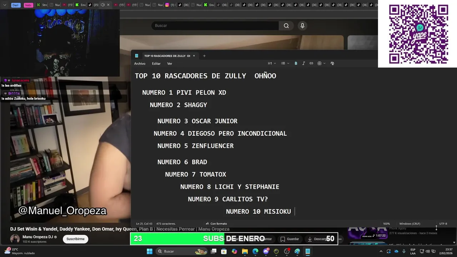Open the H1 heading style dropdown
457x257 pixels.
[272, 63]
